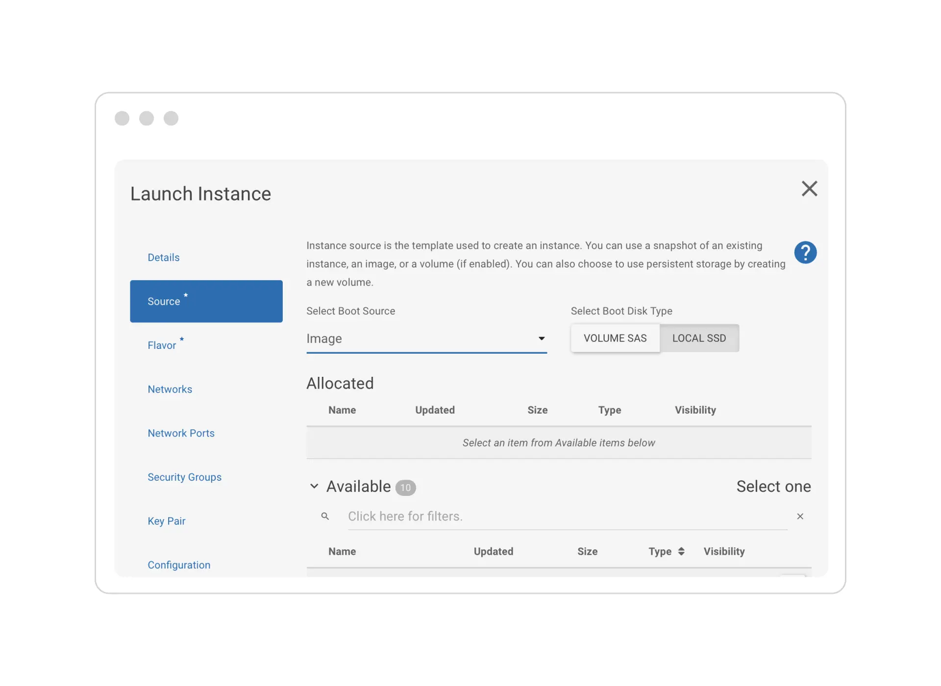Open the Configuration step

[179, 565]
